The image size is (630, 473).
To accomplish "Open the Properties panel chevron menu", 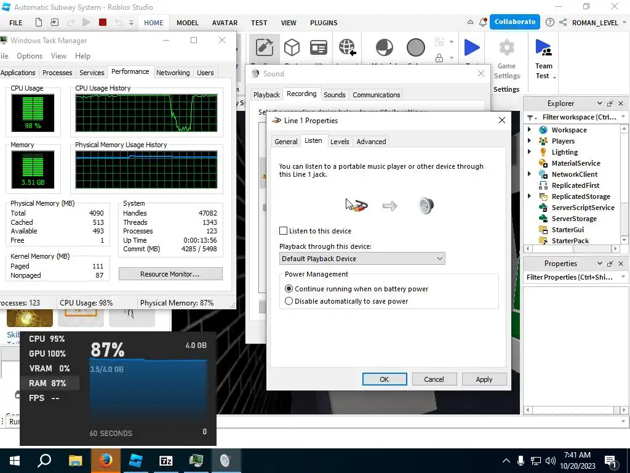I will (599, 264).
